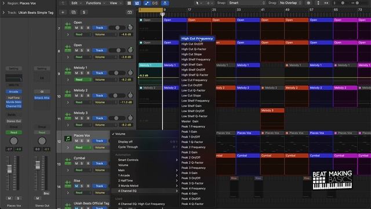Image resolution: width=371 pixels, height=209 pixels.
Task: Toggle the show automation toolbar icon
Action: point(147,3)
